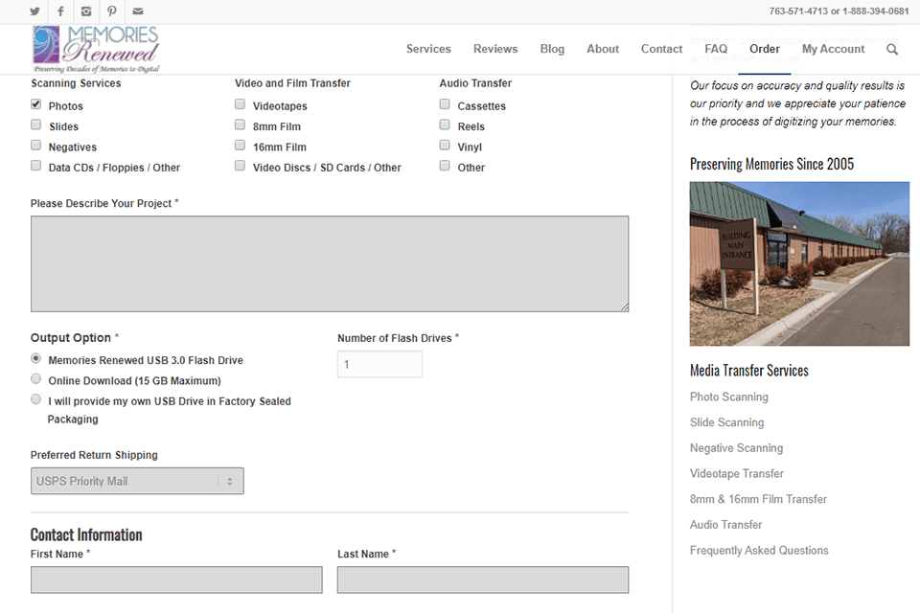Image resolution: width=920 pixels, height=613 pixels.
Task: Open the Negative Scanning link
Action: 736,448
